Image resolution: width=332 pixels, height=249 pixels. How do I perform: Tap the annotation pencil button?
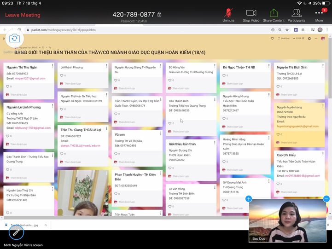click(16, 232)
